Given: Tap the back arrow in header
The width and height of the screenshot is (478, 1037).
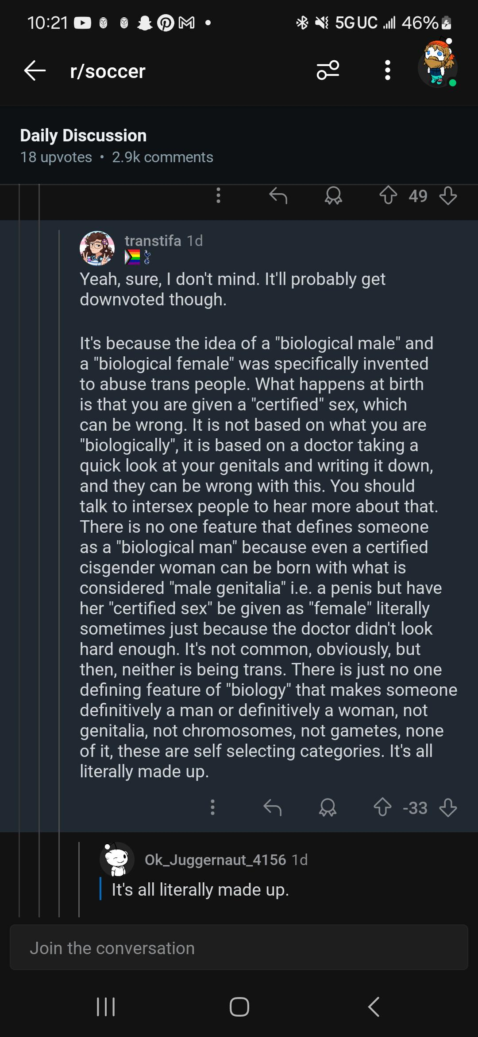Looking at the screenshot, I should point(35,71).
